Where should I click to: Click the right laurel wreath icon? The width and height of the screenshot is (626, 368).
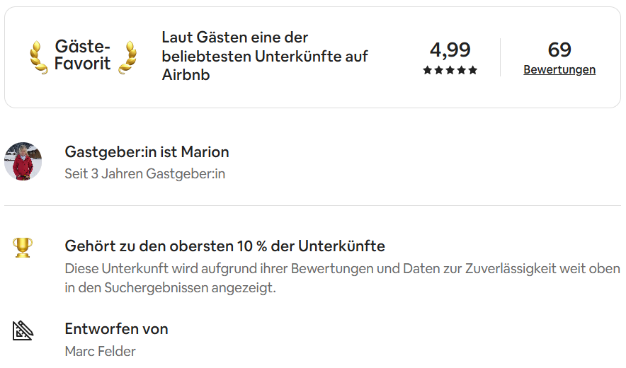pos(128,57)
